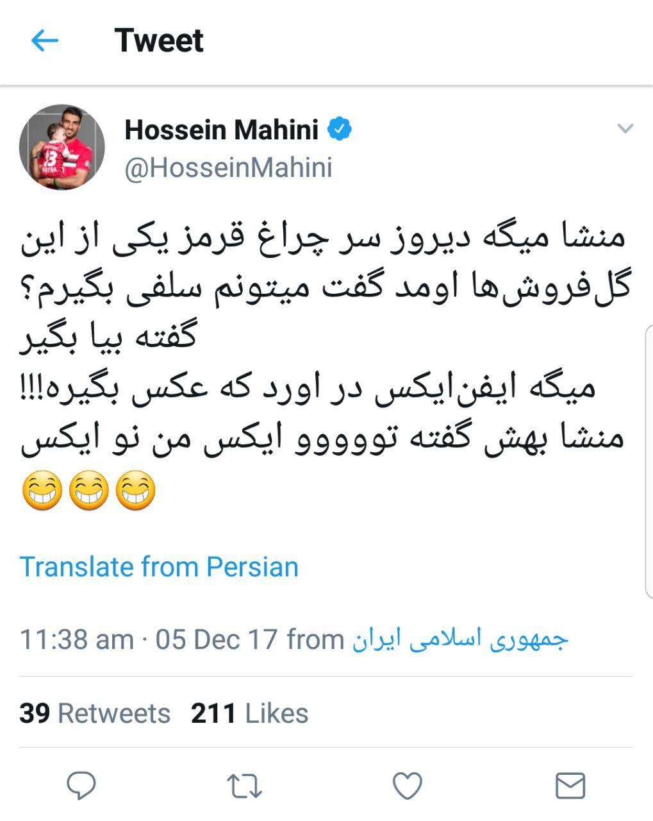Image resolution: width=653 pixels, height=821 pixels.
Task: Open tweet options chevron dropdown
Action: 625,128
